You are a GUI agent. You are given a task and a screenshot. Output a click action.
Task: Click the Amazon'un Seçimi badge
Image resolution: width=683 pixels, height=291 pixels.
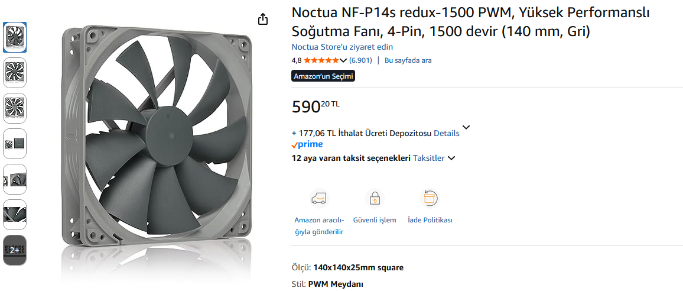(x=323, y=76)
